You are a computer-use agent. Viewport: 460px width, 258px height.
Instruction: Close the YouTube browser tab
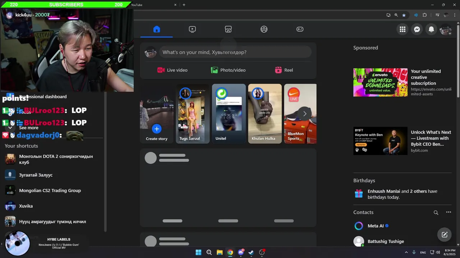(175, 5)
